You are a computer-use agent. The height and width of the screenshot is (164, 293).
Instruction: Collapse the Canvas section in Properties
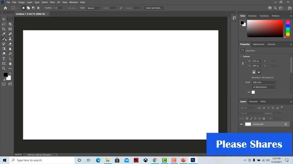[x=241, y=56]
